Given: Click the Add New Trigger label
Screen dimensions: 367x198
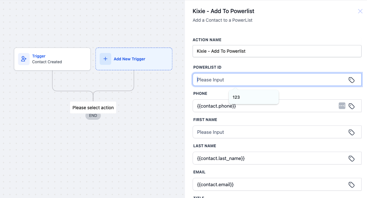Looking at the screenshot, I should click(130, 59).
